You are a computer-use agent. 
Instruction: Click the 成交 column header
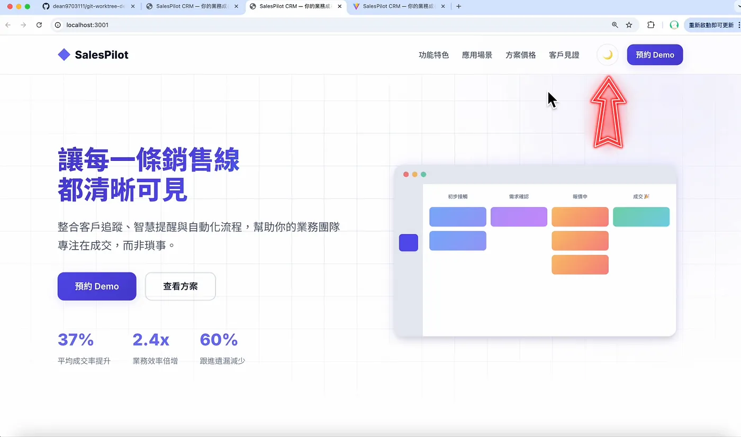tap(641, 196)
